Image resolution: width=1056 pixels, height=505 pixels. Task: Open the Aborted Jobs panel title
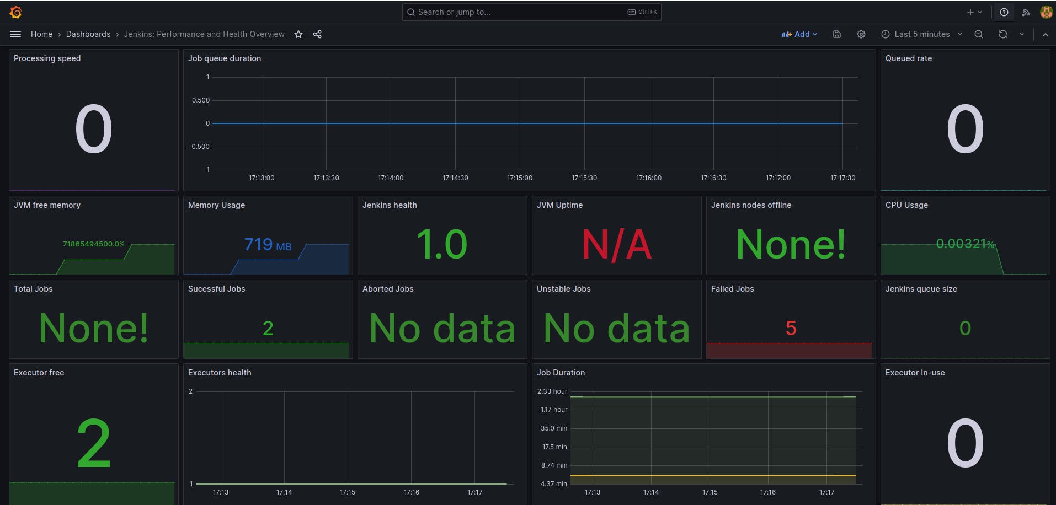[388, 289]
